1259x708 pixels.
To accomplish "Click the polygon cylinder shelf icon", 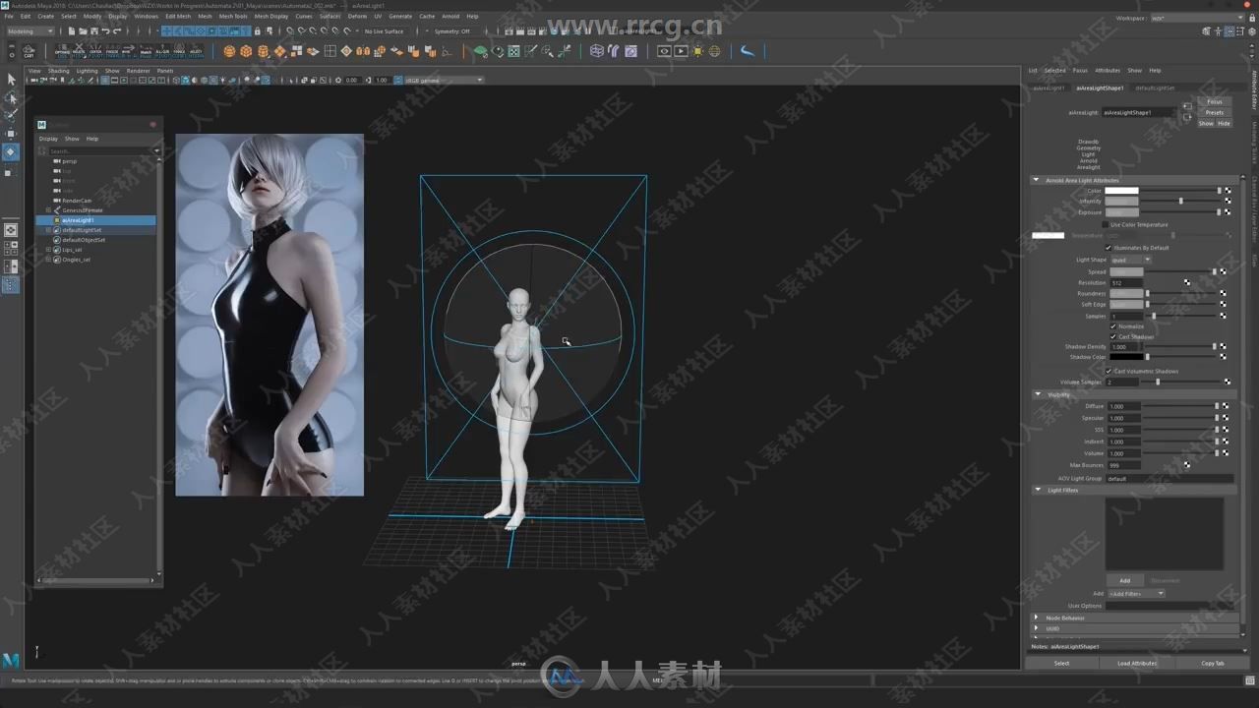I will (263, 51).
